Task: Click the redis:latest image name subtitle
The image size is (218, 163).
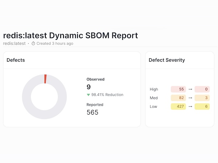Action: (14, 43)
